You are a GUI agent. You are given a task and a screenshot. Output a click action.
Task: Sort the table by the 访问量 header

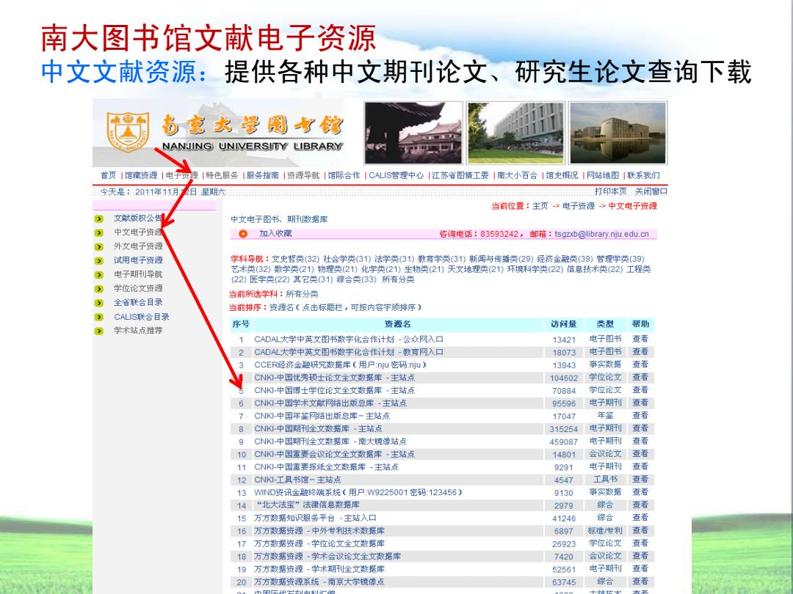coord(564,324)
